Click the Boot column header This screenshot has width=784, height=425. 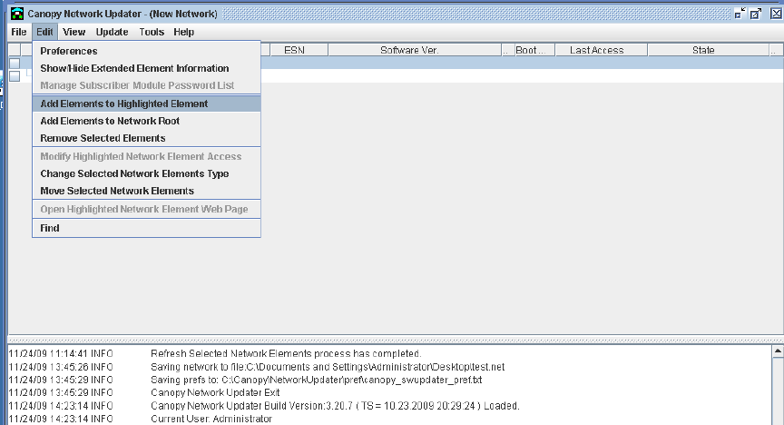pyautogui.click(x=534, y=50)
